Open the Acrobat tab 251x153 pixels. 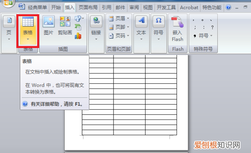189,7
